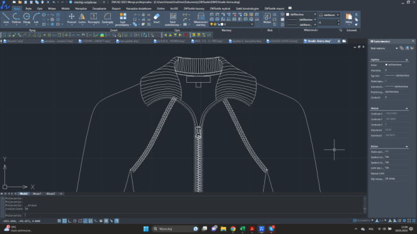Click the open folder icon in quick access toolbar
Viewport: 417px width, 234px height.
pyautogui.click(x=20, y=2)
